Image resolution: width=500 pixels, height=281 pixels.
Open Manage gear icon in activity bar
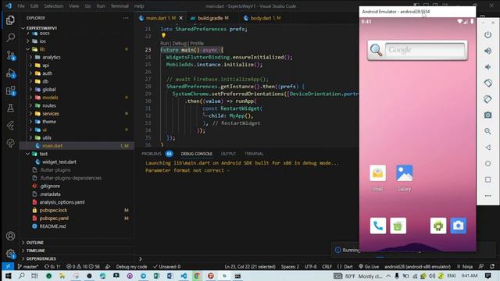pos(10,254)
